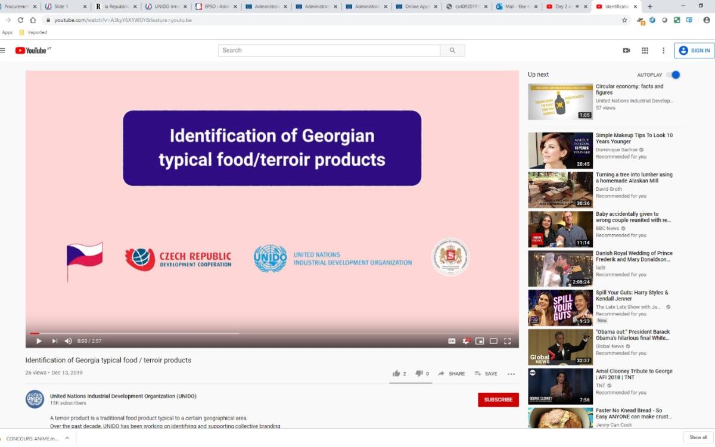Like the video with thumbs up
This screenshot has height=447, width=715.
pyautogui.click(x=399, y=374)
